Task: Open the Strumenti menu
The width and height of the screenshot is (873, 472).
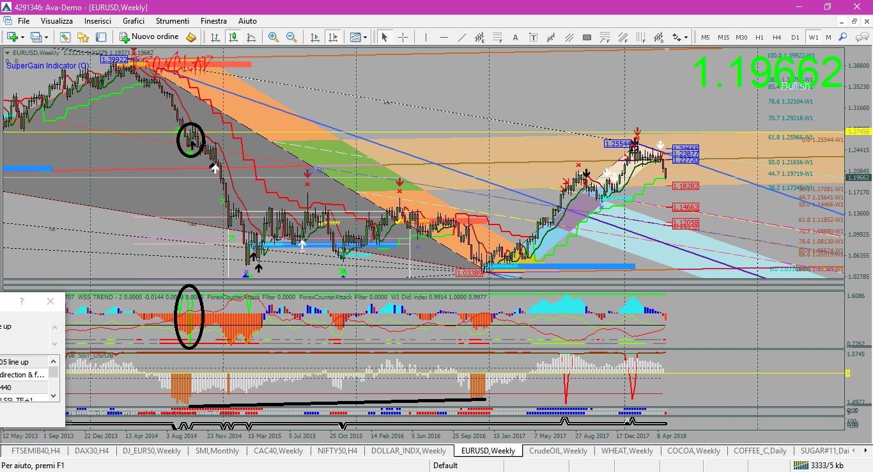Action: (x=172, y=21)
